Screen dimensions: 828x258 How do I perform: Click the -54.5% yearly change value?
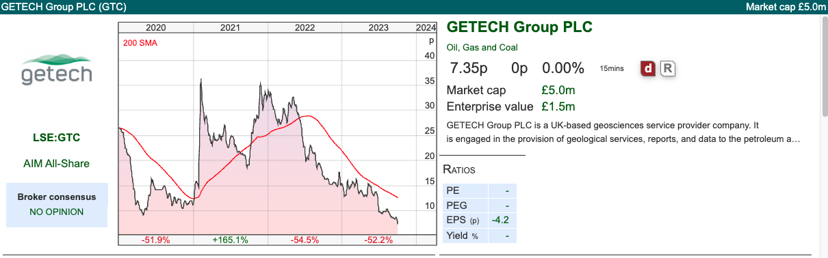[x=305, y=240]
